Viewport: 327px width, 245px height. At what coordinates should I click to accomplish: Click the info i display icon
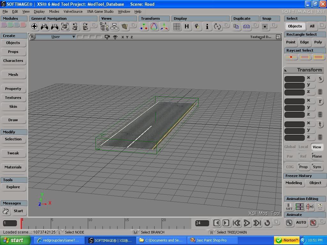(x=207, y=26)
